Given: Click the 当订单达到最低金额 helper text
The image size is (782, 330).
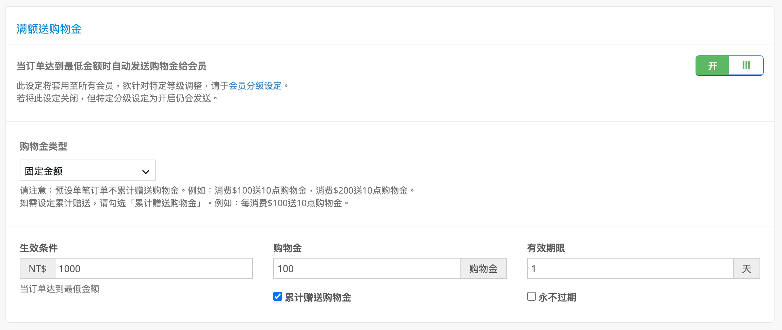Looking at the screenshot, I should point(60,289).
